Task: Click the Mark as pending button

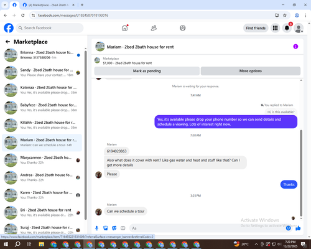Action: click(147, 71)
